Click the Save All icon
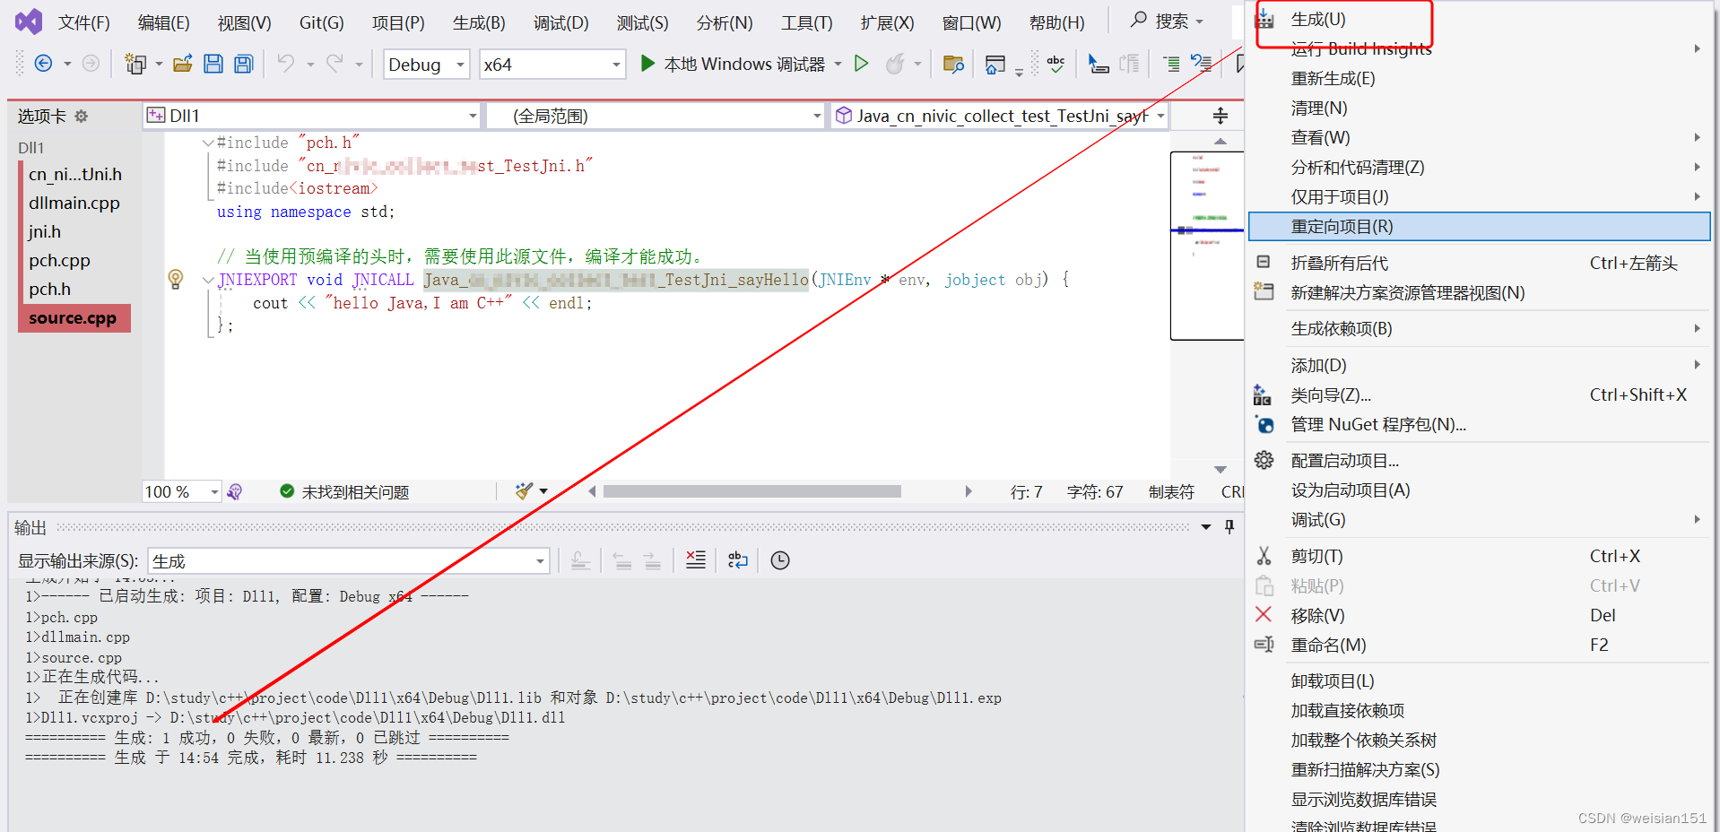The width and height of the screenshot is (1720, 832). 243,64
